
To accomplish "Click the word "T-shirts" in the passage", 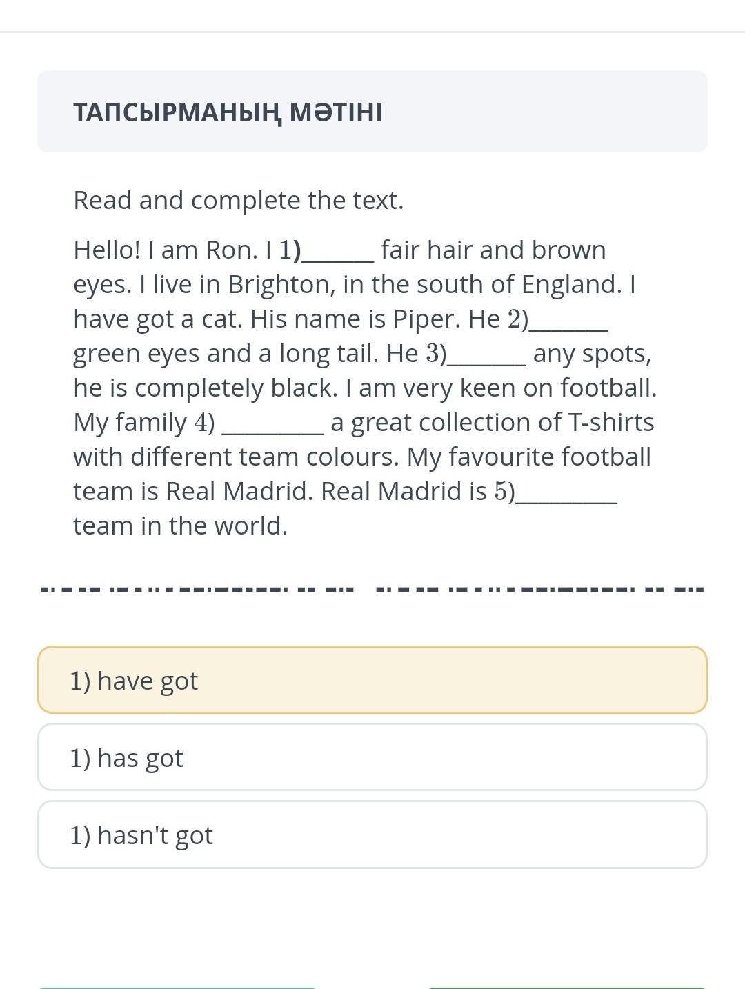I will coord(610,422).
